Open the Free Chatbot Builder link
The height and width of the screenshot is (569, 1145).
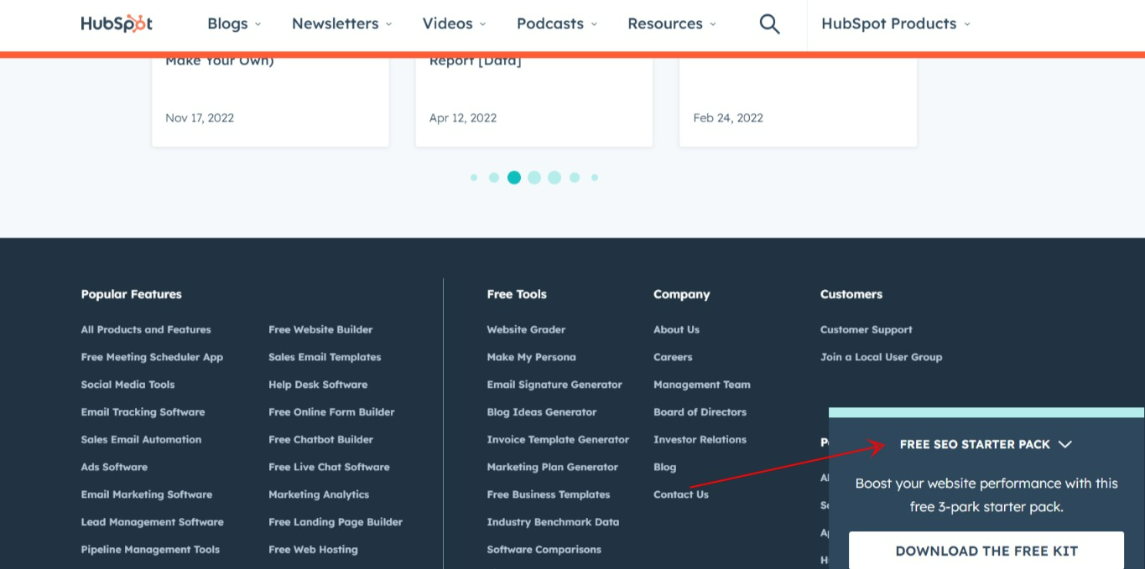[320, 439]
